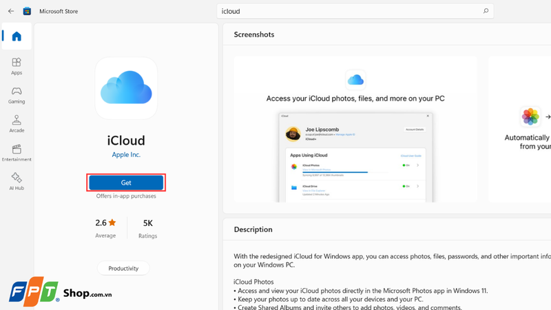Click the Offers in-app purchases note
Viewport: 551px width, 310px height.
(x=126, y=196)
